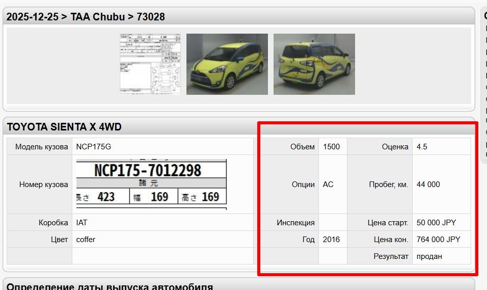
Task: Click the 'Номер кузова' label
Action: point(43,184)
